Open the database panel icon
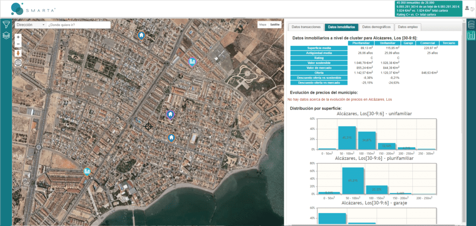Viewport: 476px width, 226px height. (x=471, y=25)
